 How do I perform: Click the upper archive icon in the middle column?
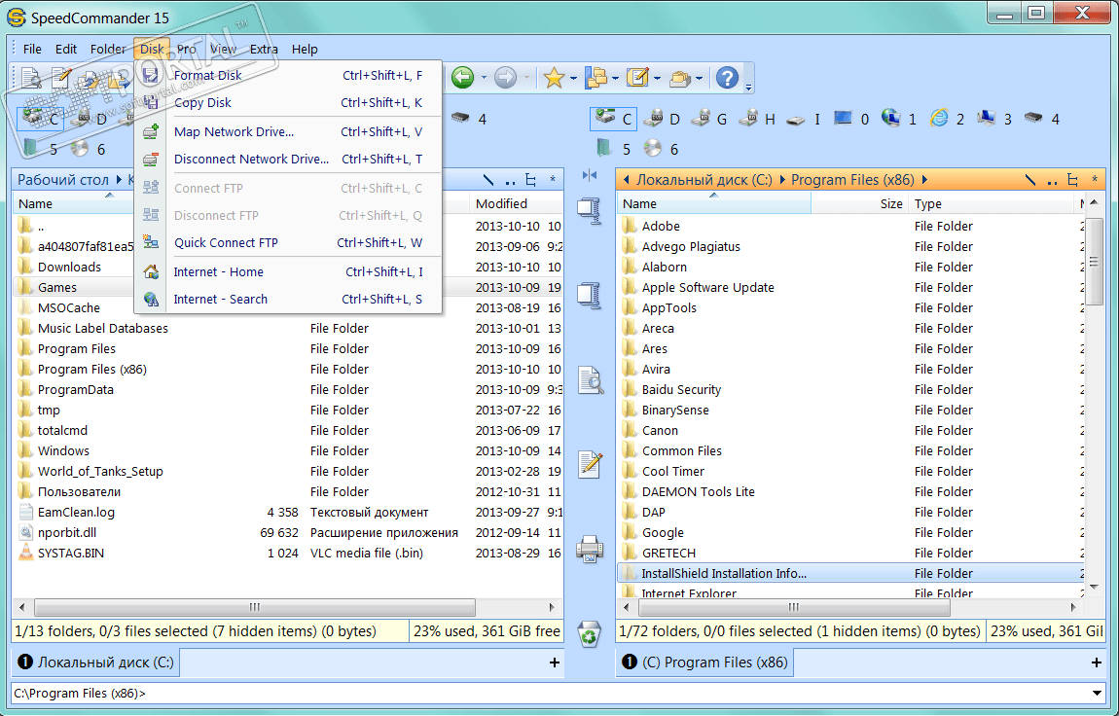click(590, 210)
